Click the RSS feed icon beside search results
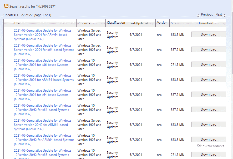Viewport: 233px width, 159px height. 6,6
